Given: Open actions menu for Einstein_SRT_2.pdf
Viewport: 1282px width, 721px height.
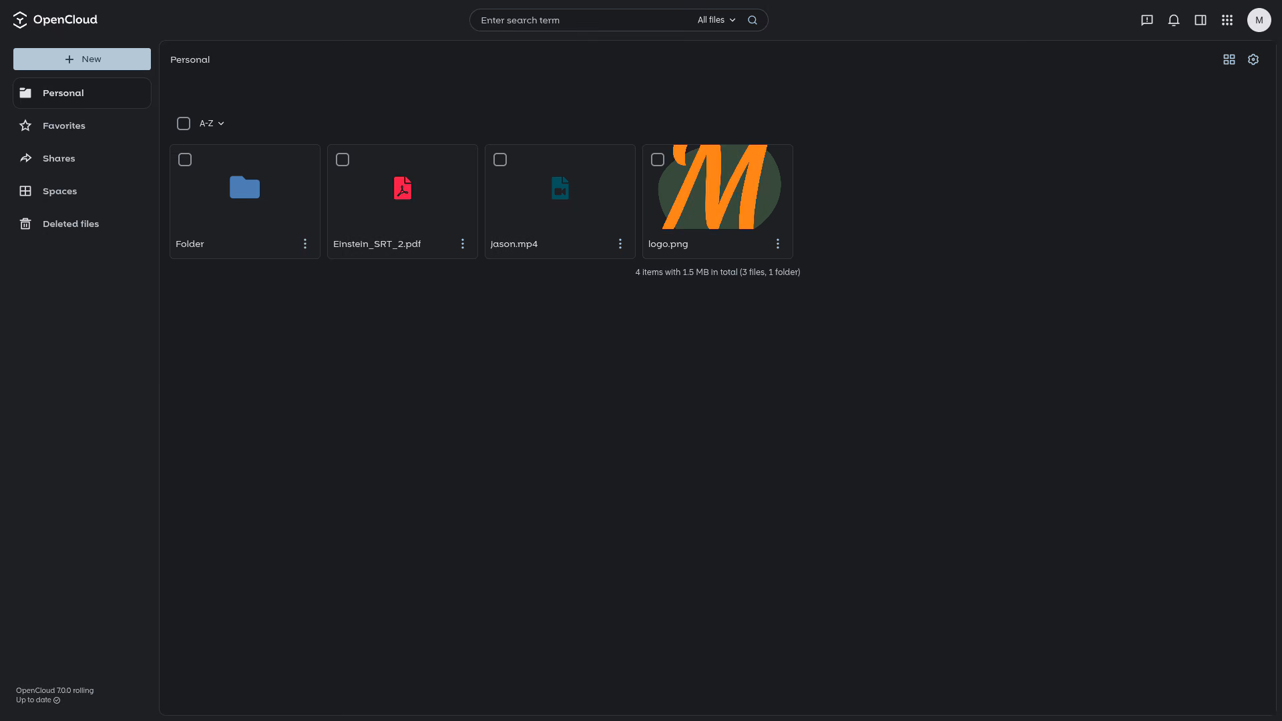Looking at the screenshot, I should (463, 244).
